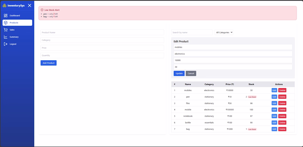The width and height of the screenshot is (303, 147).
Task: Click the Logout arrow icon
Action: pyautogui.click(x=6, y=44)
